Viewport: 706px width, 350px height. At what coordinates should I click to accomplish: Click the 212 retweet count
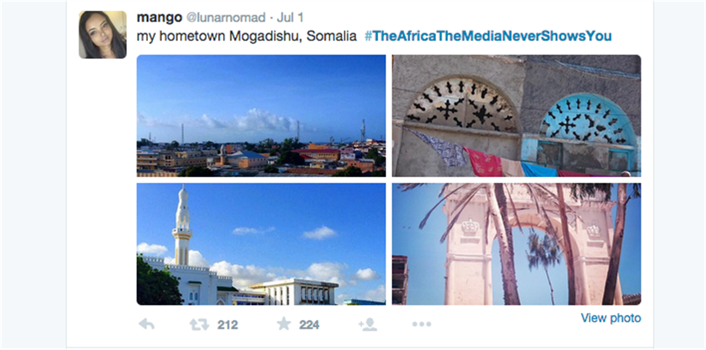[227, 325]
